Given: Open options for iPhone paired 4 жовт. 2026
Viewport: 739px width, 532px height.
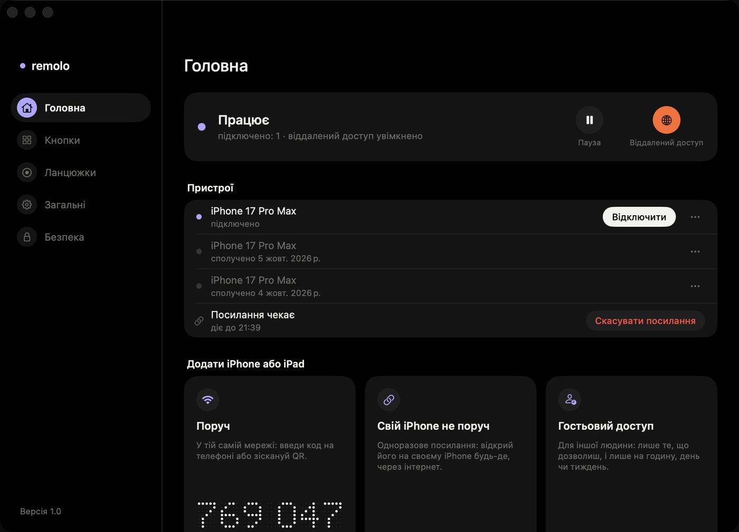Looking at the screenshot, I should pos(695,286).
